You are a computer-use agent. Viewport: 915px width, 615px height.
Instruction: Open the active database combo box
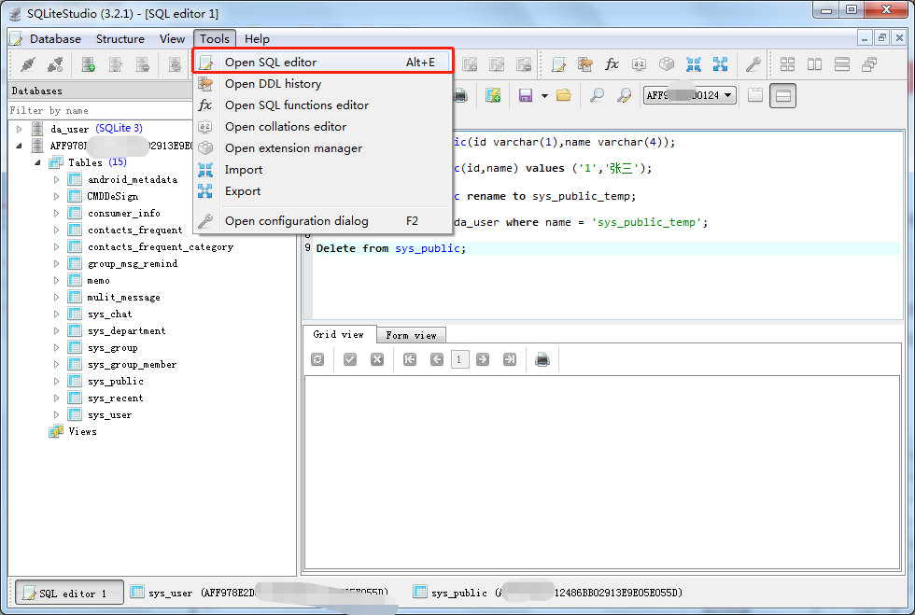tap(690, 95)
